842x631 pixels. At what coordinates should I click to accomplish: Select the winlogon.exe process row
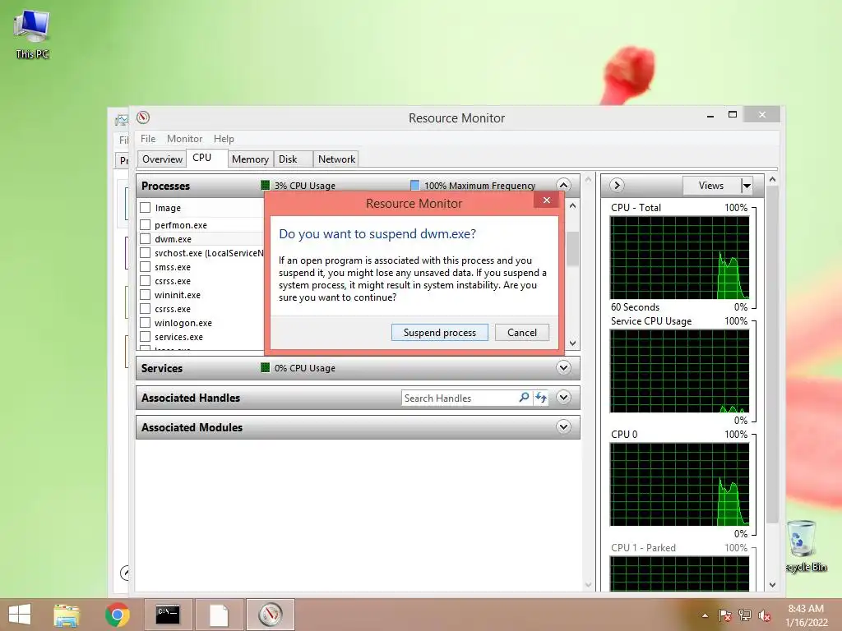click(x=201, y=323)
